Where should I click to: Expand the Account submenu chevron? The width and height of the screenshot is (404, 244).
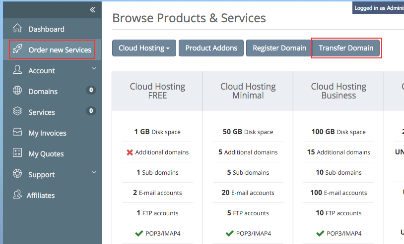pyautogui.click(x=94, y=69)
